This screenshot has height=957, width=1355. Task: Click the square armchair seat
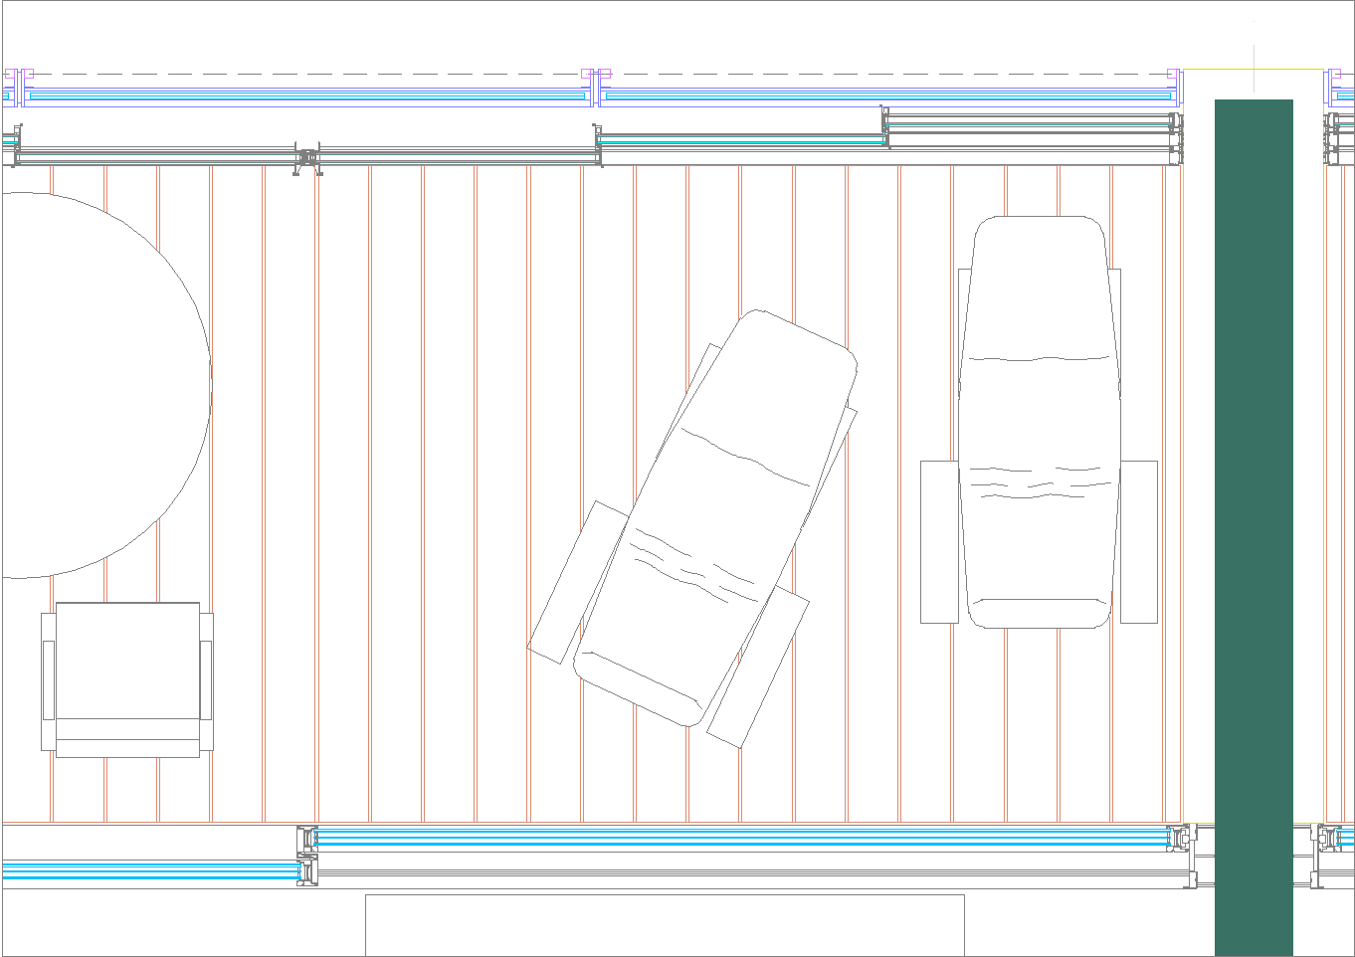coord(127,661)
